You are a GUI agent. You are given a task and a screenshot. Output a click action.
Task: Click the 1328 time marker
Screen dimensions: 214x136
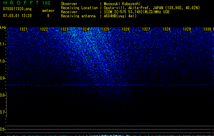(166, 29)
